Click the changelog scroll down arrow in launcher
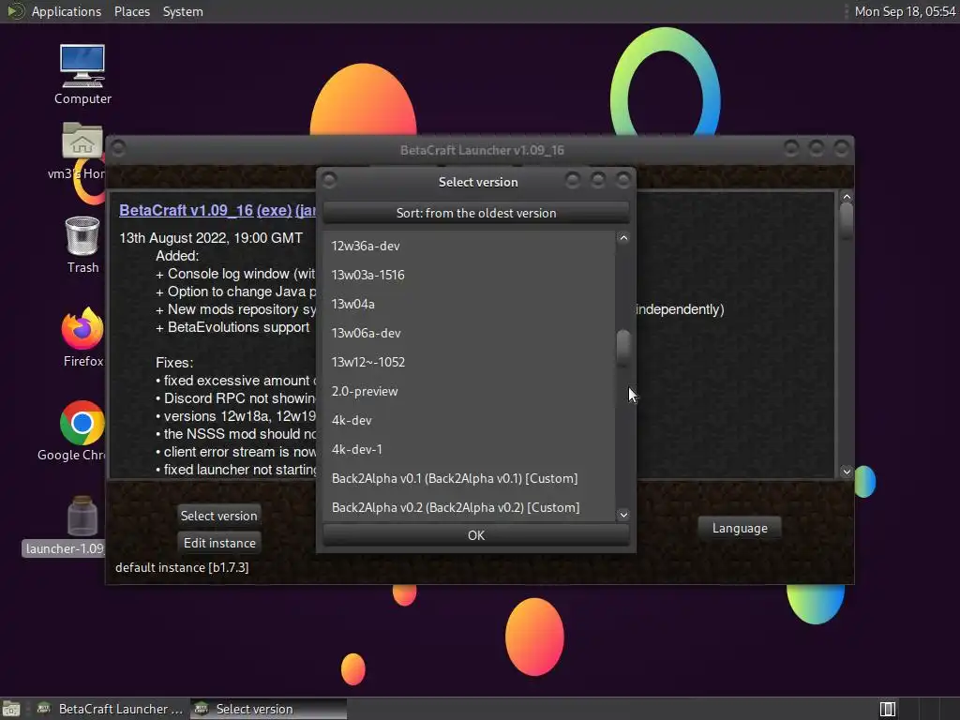 pos(847,472)
